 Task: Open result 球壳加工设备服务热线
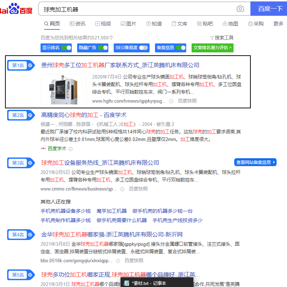point(100,163)
